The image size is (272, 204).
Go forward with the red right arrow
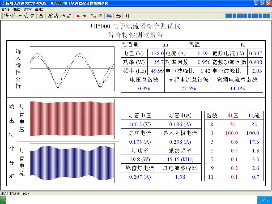85,16
